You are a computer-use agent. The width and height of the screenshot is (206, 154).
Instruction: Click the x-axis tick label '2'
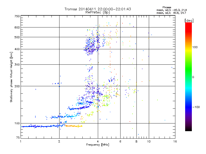pyautogui.click(x=59, y=141)
